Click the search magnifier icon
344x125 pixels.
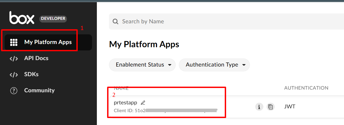tap(115, 21)
